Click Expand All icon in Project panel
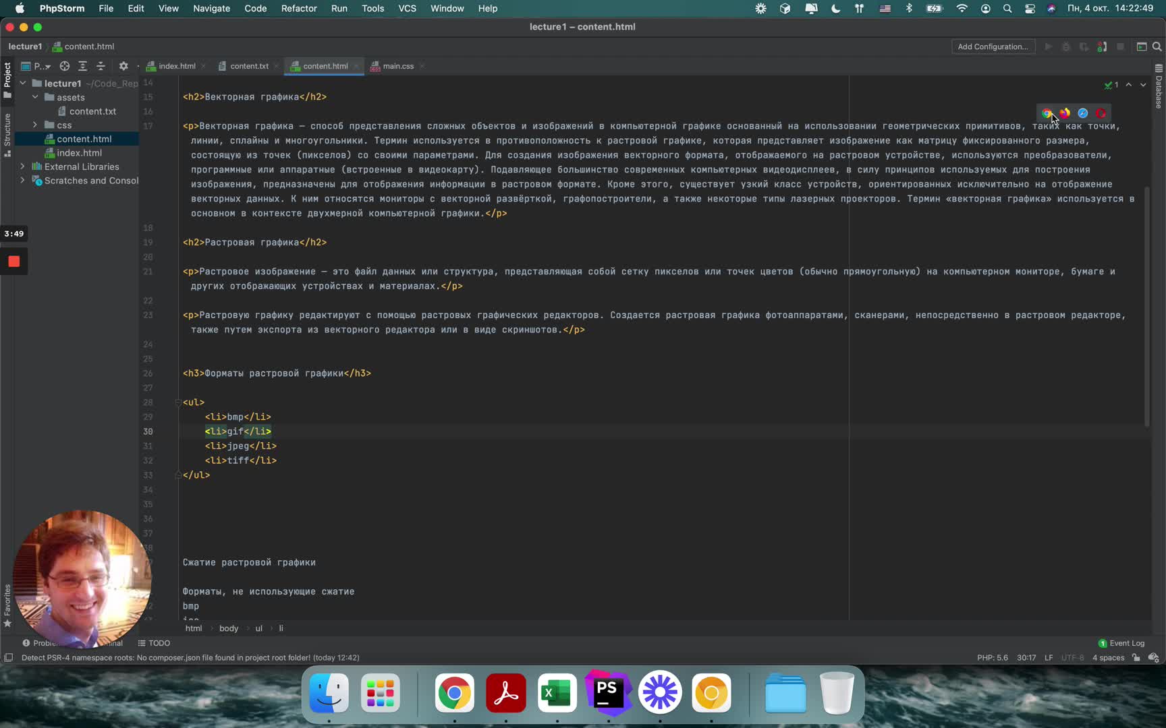Image resolution: width=1166 pixels, height=728 pixels. pos(82,66)
